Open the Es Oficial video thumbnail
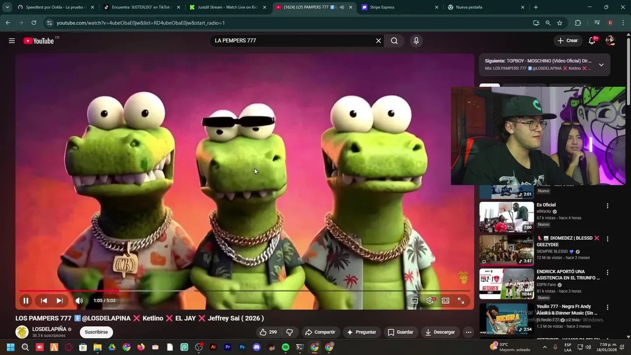 coord(506,216)
